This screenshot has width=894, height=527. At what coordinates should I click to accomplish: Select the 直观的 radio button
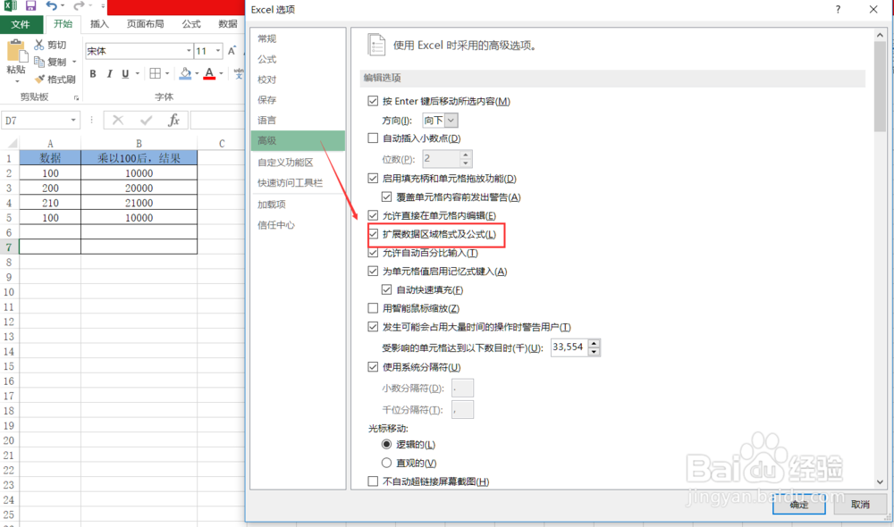point(386,463)
